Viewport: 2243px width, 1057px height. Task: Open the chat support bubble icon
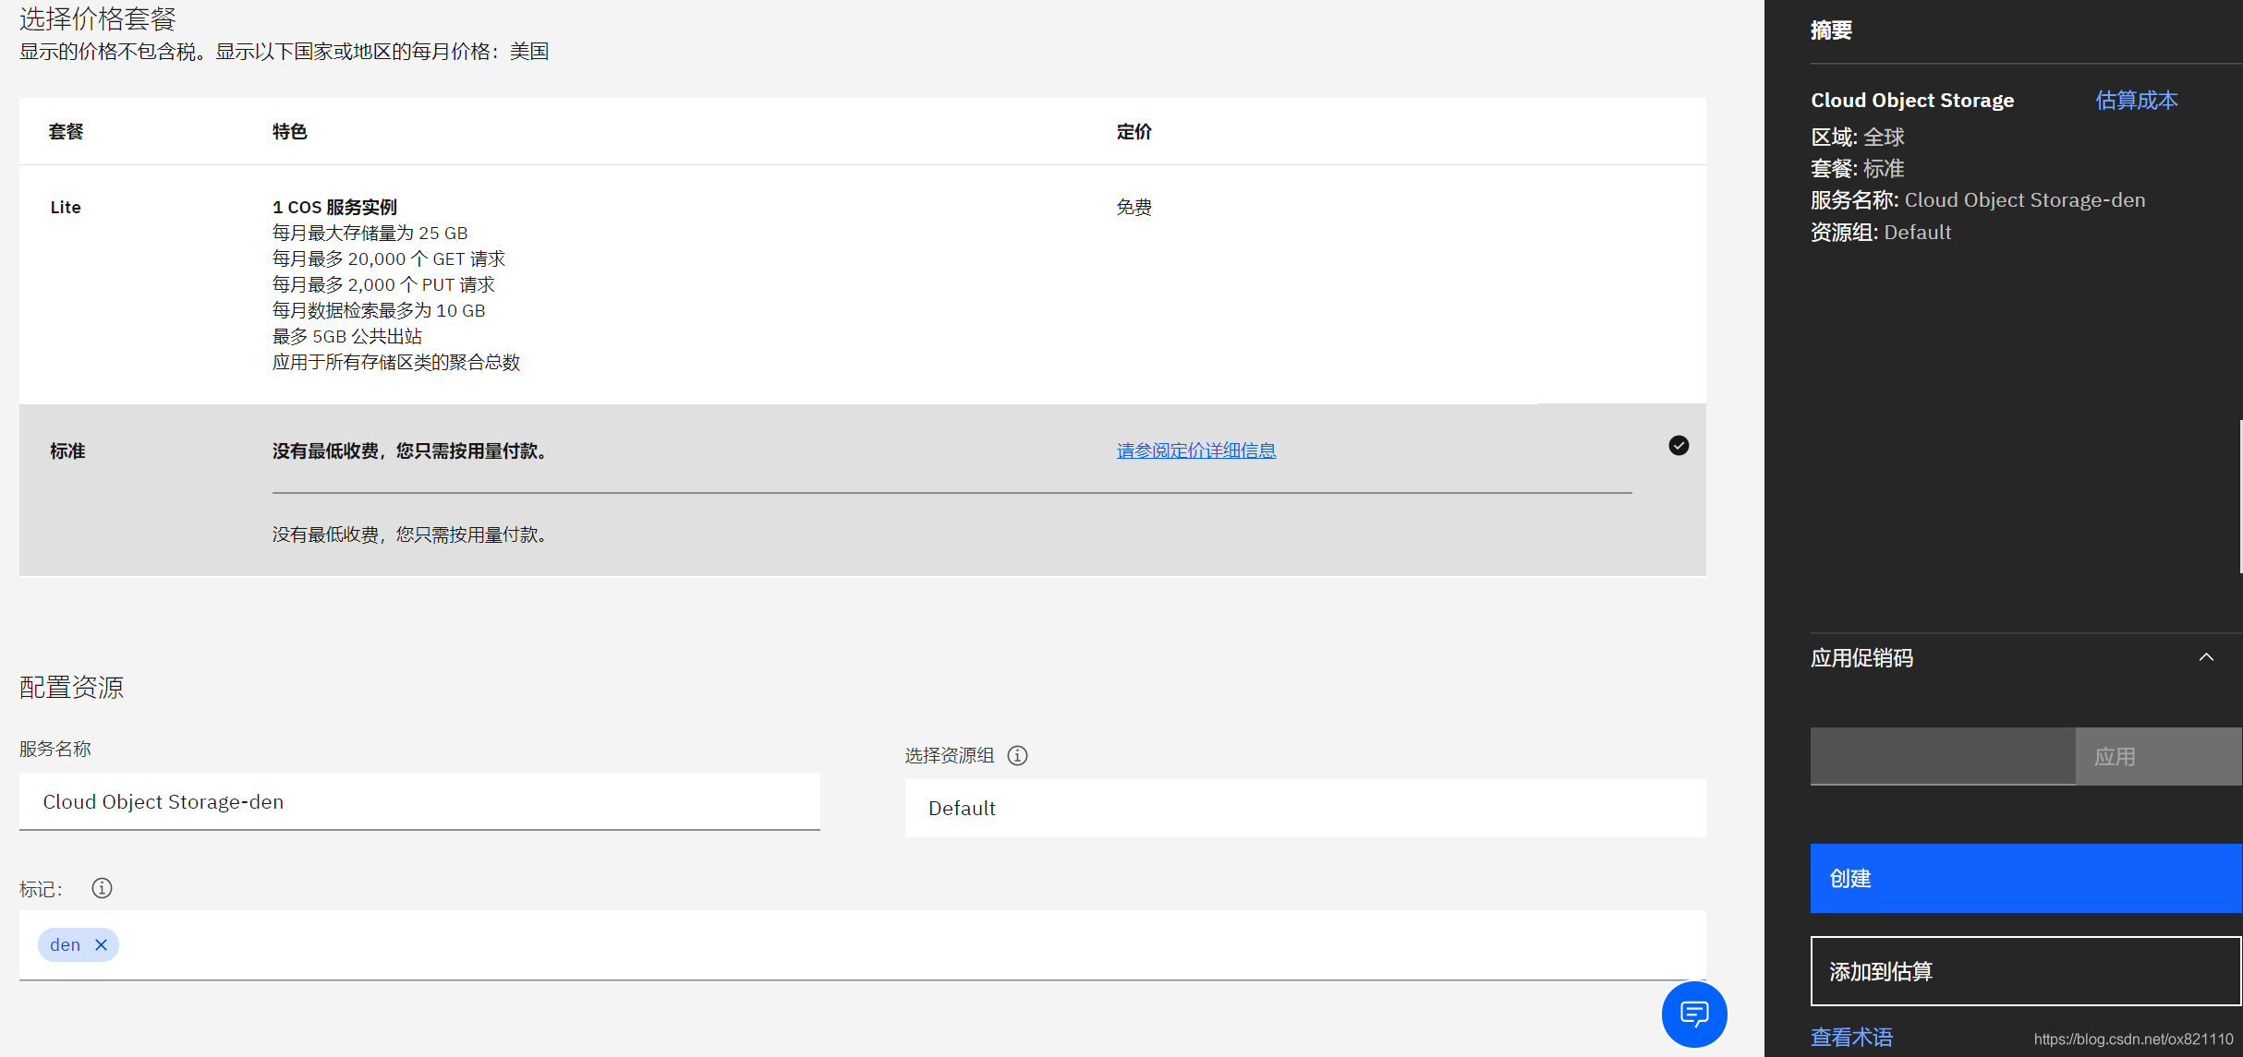tap(1693, 1014)
